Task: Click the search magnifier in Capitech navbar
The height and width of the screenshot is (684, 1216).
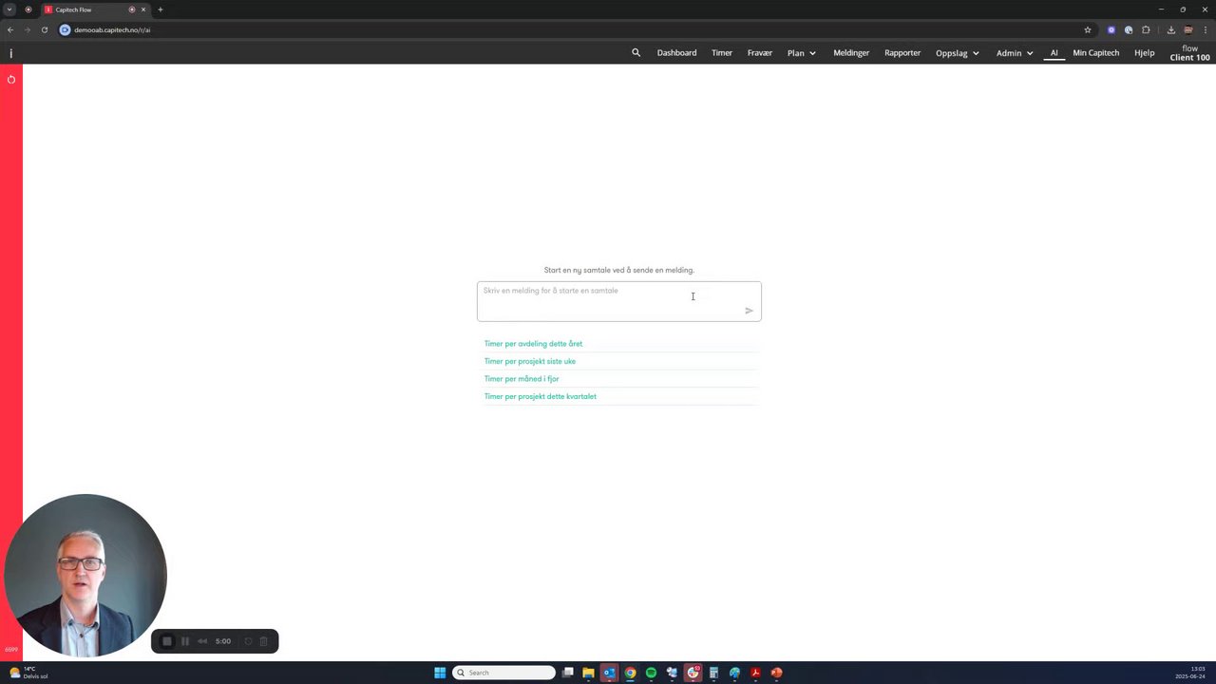Action: coord(636,53)
